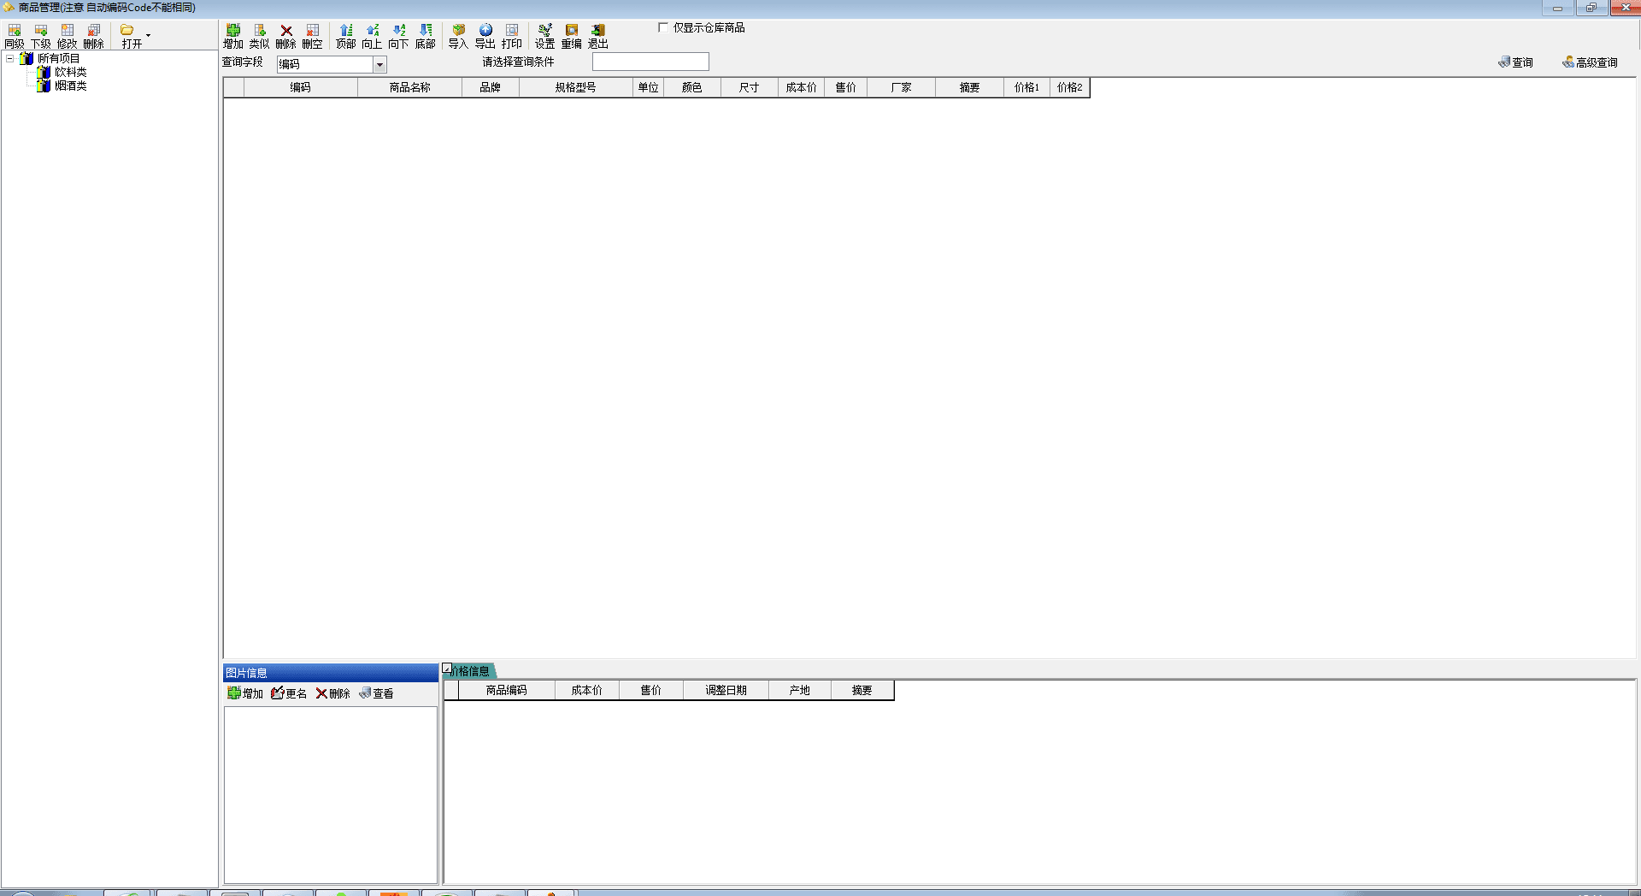Image resolution: width=1641 pixels, height=896 pixels.
Task: Click the 高级查询 (Advanced query) button
Action: click(1590, 62)
